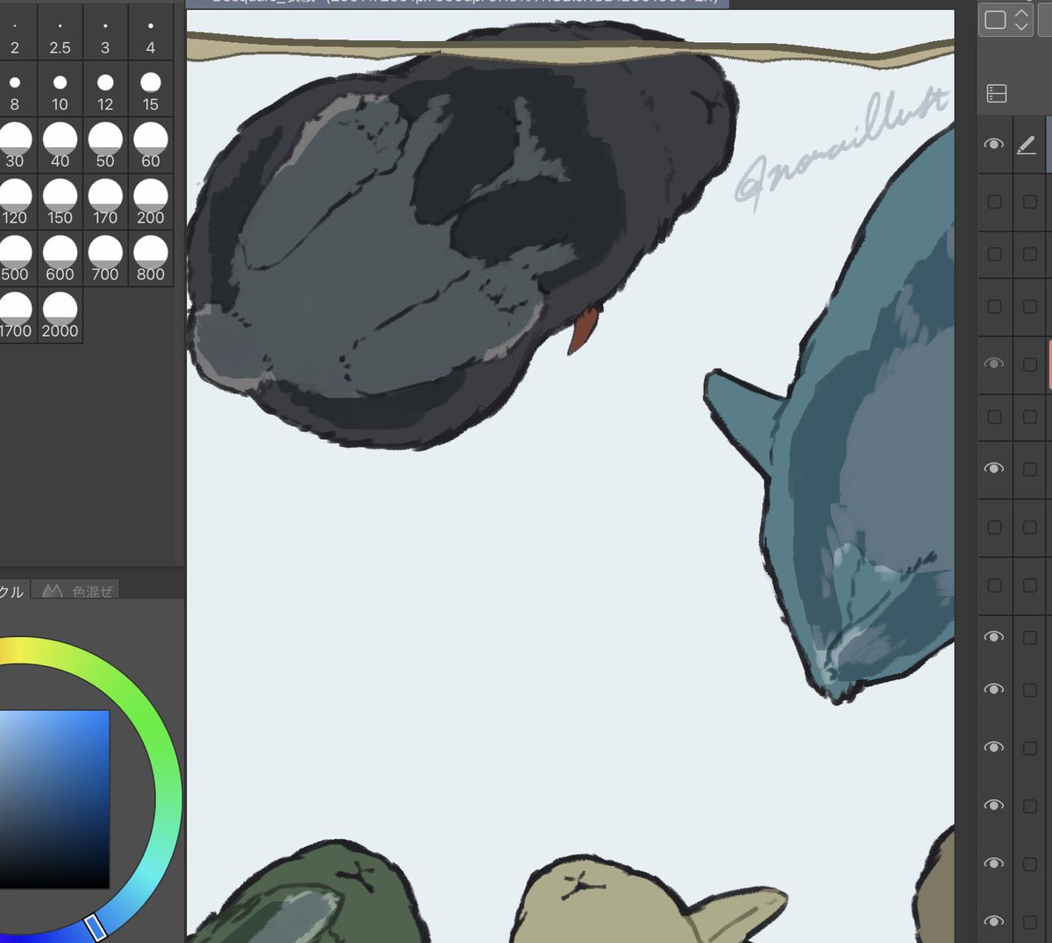The width and height of the screenshot is (1052, 943).
Task: Select brush size 600
Action: point(60,259)
